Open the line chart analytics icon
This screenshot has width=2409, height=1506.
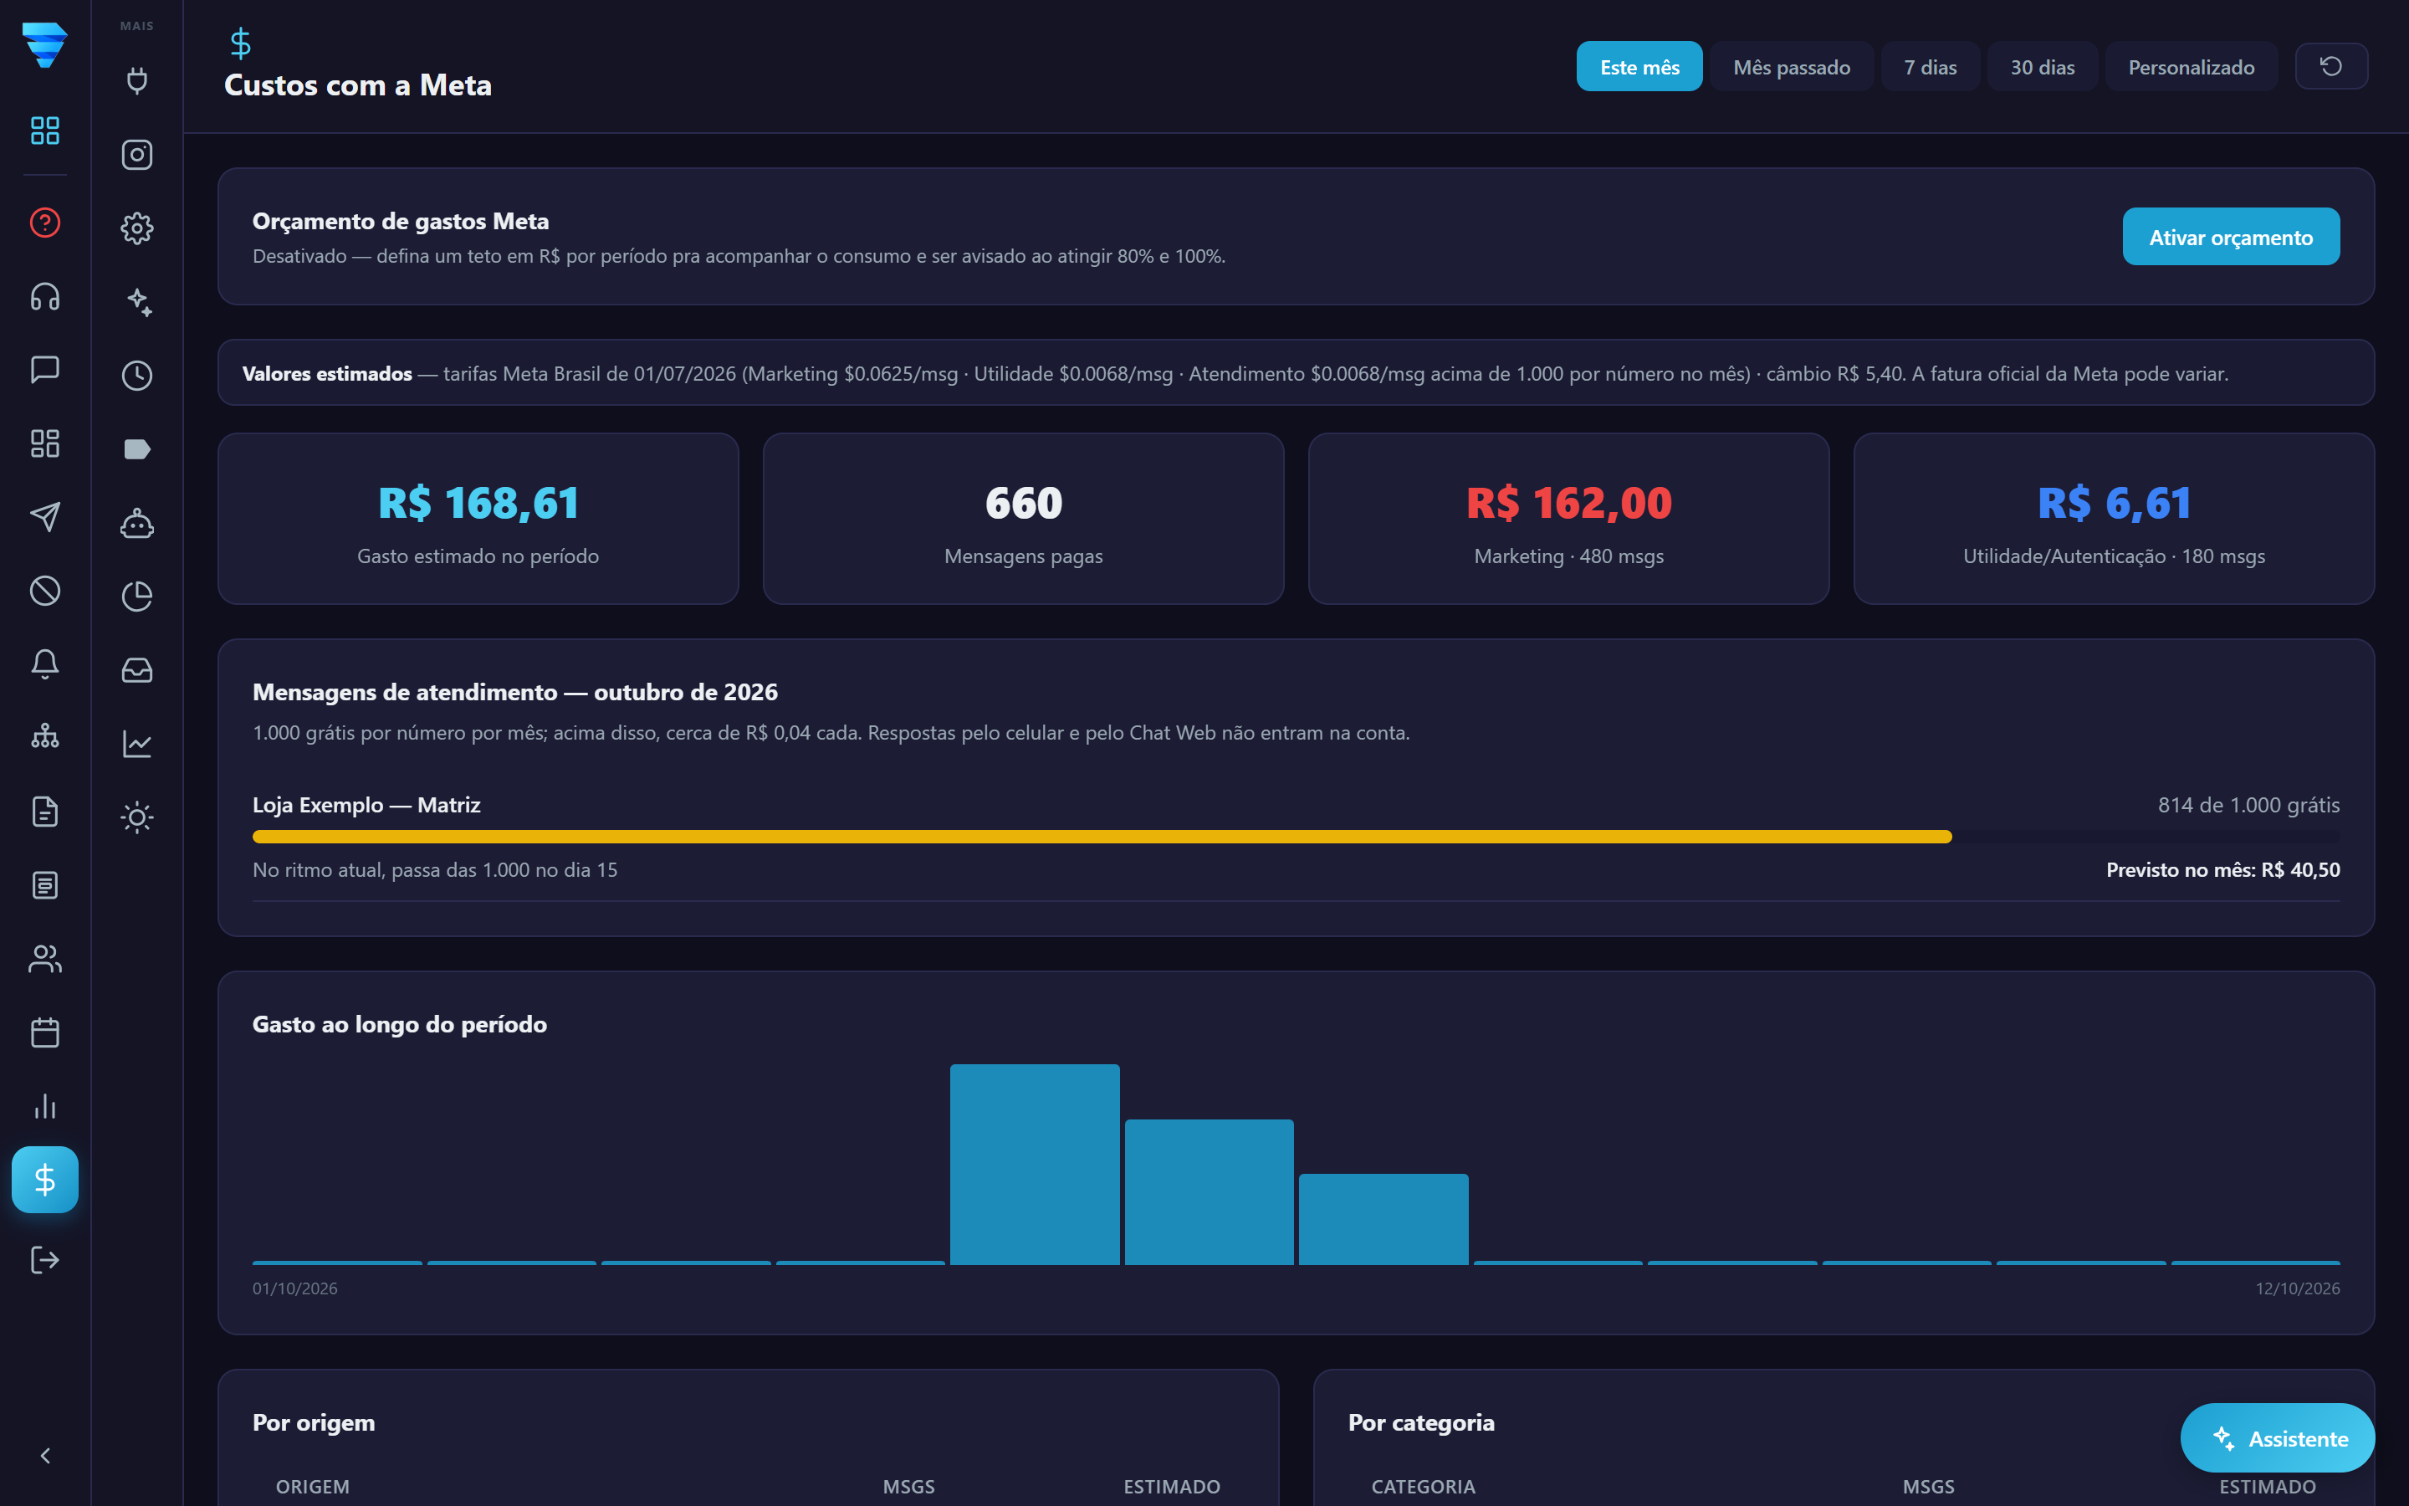[x=137, y=744]
